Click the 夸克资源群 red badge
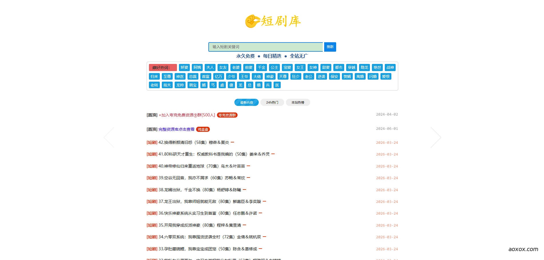544x260 pixels. 227,115
